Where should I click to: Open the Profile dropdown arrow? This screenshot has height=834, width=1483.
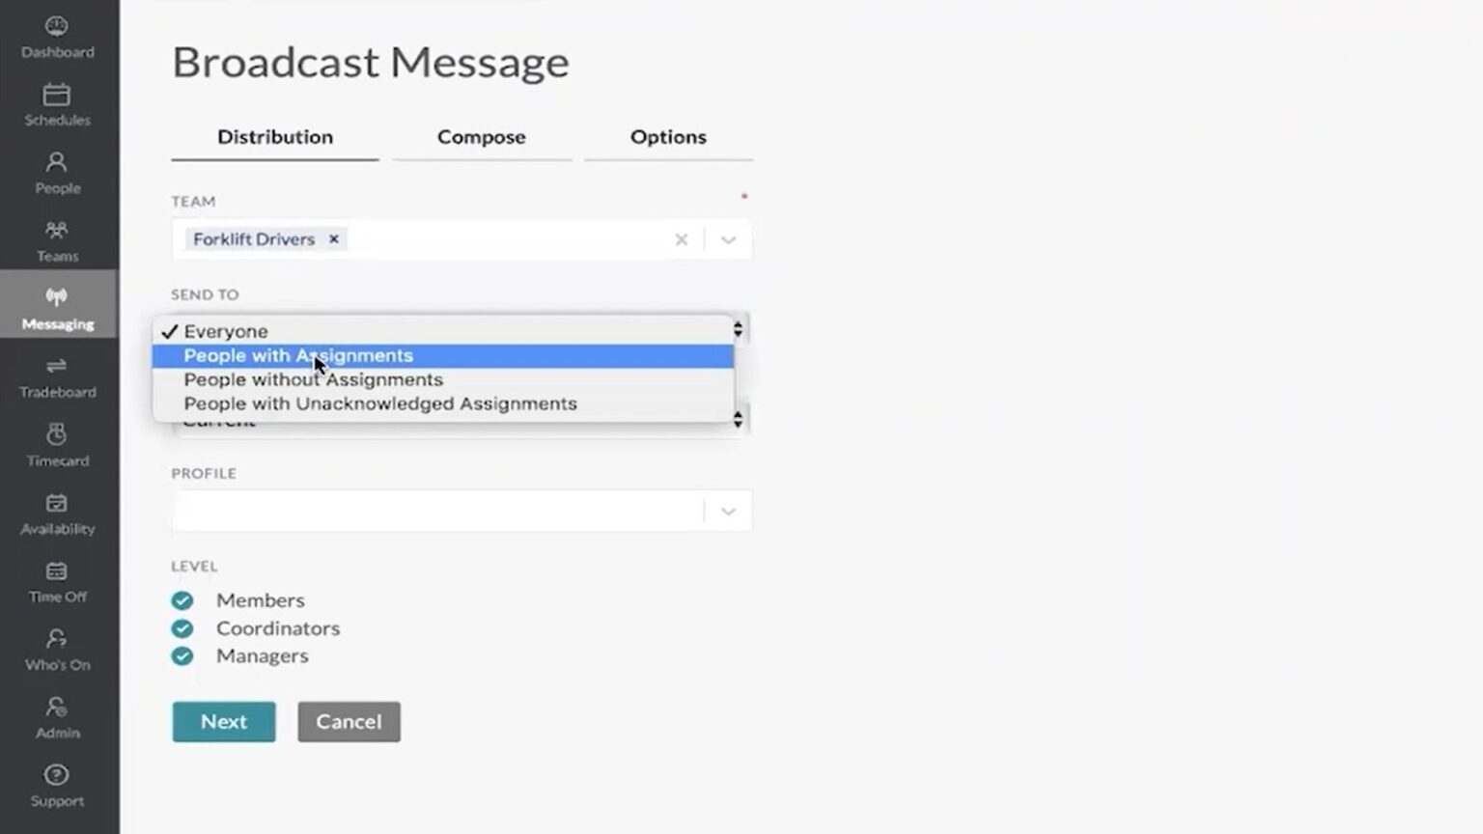click(728, 512)
